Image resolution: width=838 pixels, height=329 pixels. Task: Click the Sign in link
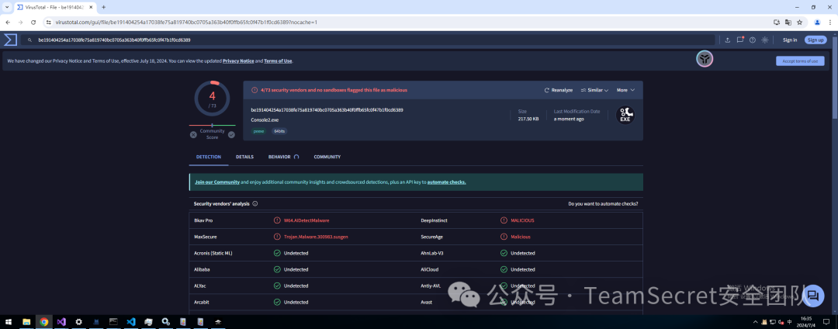[x=790, y=40]
